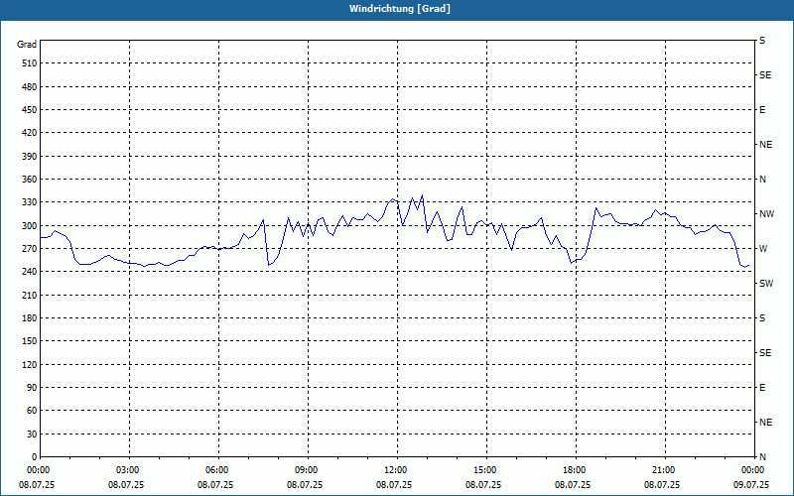Select the 03:00 time label

(128, 470)
